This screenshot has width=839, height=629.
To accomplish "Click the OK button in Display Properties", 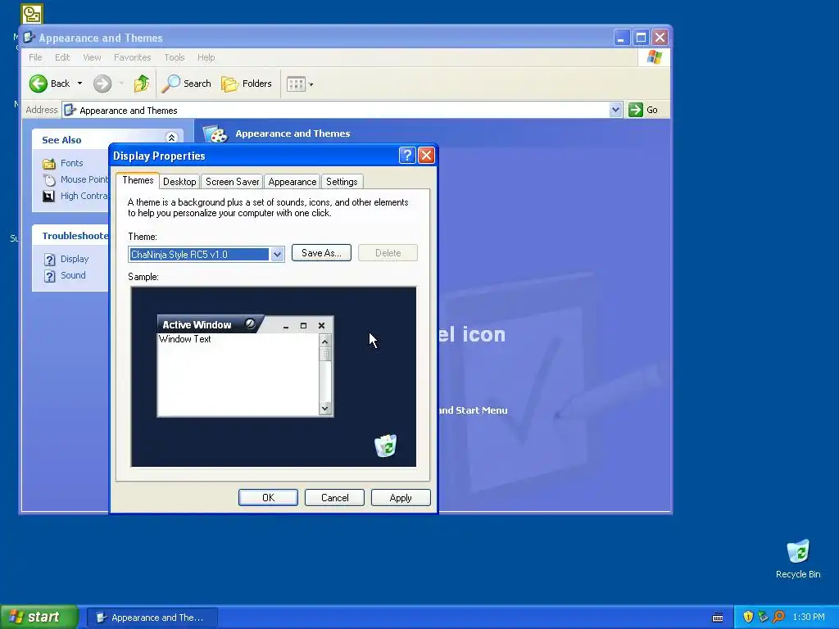I will tap(268, 498).
